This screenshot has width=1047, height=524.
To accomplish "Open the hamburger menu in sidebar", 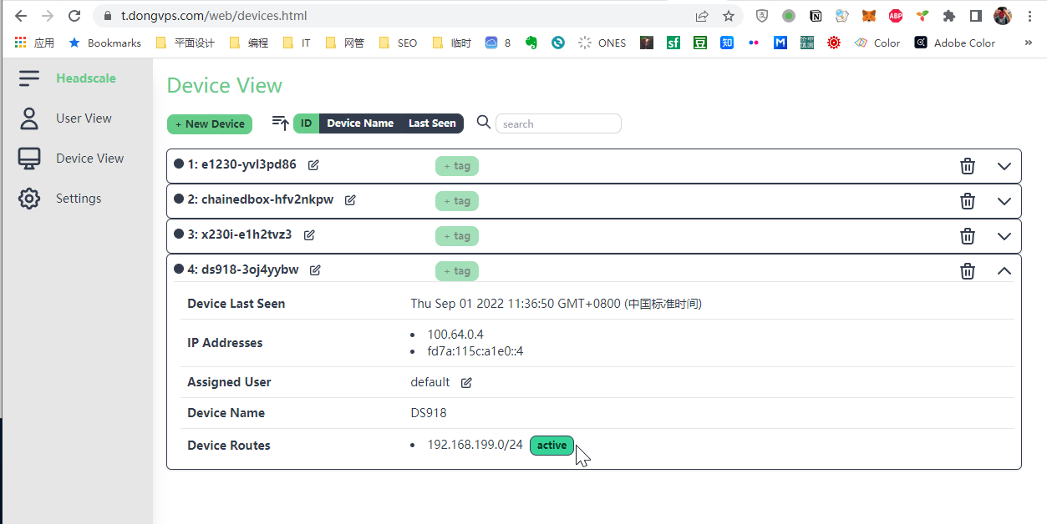I will (29, 78).
